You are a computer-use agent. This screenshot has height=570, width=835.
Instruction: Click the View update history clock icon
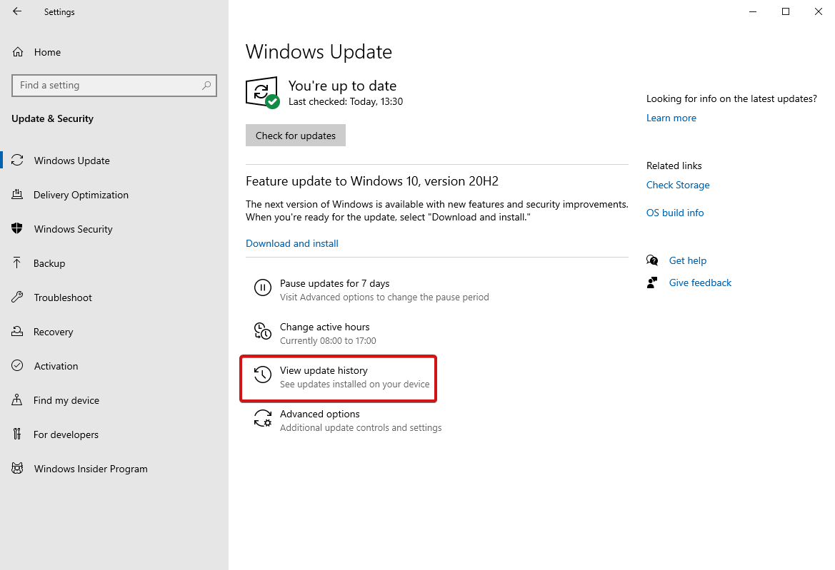tap(263, 375)
